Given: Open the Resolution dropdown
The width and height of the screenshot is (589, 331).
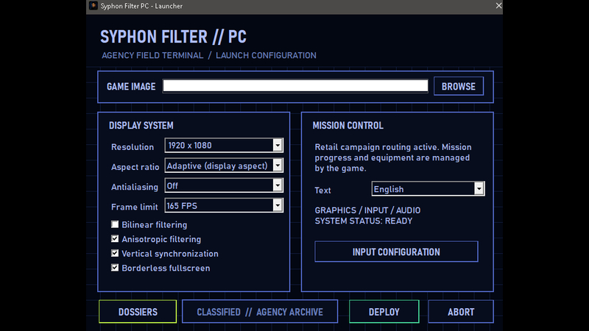Looking at the screenshot, I should (x=224, y=145).
